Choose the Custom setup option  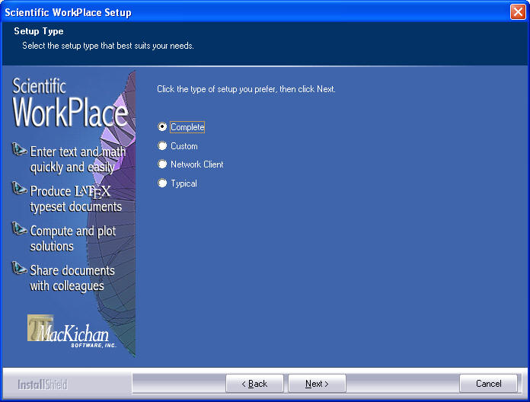162,145
